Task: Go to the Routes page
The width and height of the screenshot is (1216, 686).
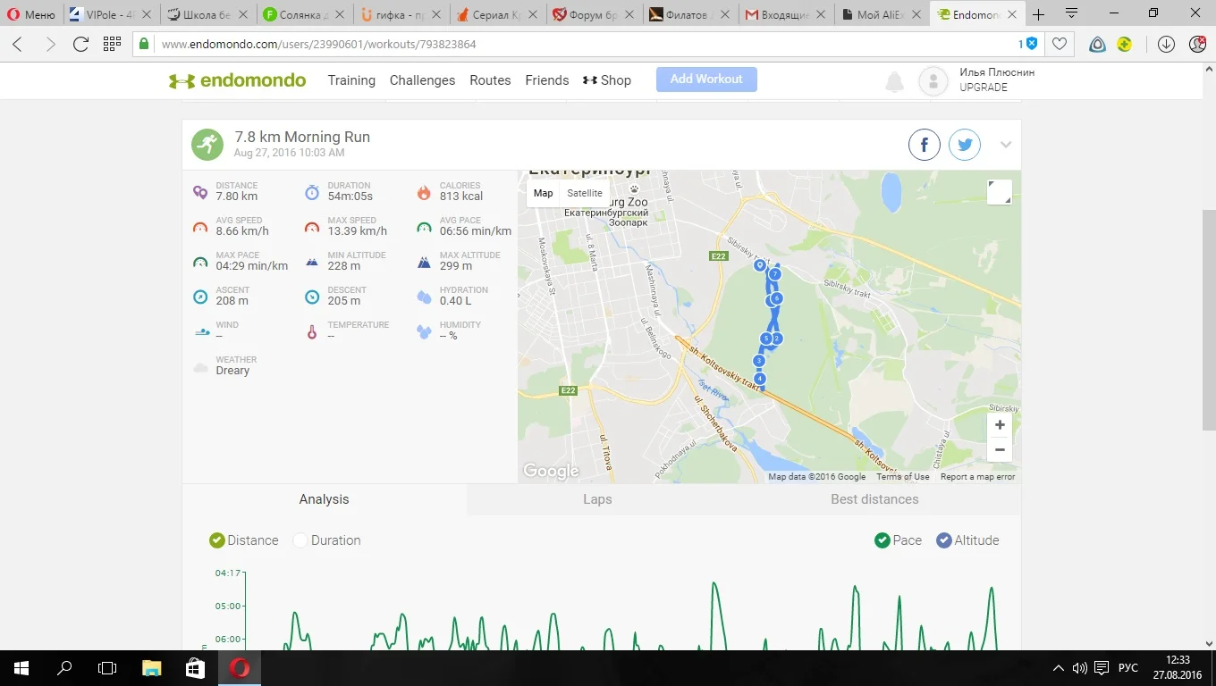Action: click(x=490, y=80)
